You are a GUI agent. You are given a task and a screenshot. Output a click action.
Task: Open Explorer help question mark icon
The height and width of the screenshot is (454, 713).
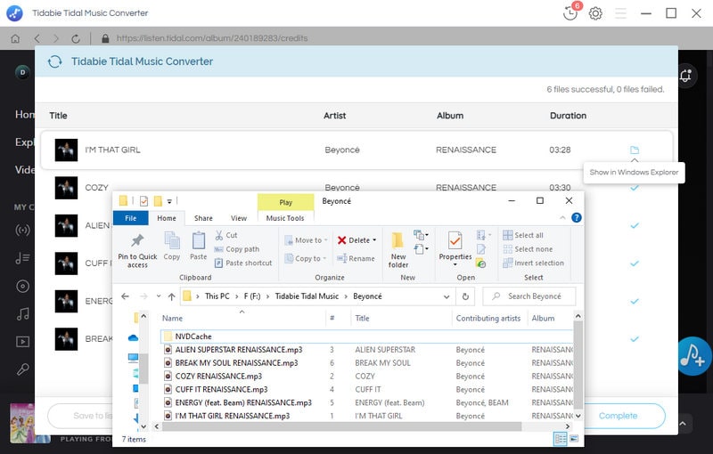pyautogui.click(x=576, y=218)
